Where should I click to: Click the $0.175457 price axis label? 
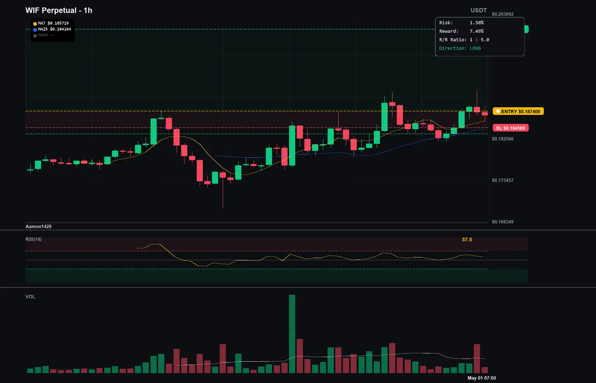(x=502, y=180)
